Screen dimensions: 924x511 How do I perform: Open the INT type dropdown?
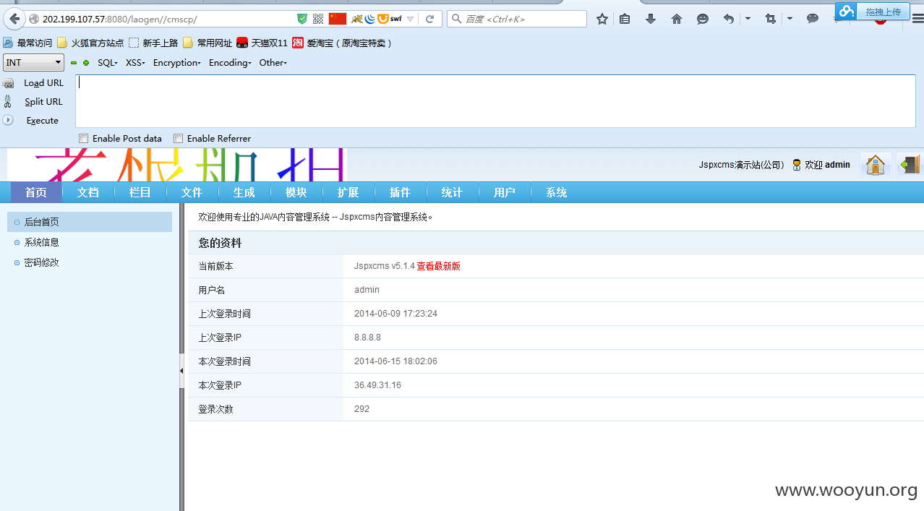(x=34, y=63)
